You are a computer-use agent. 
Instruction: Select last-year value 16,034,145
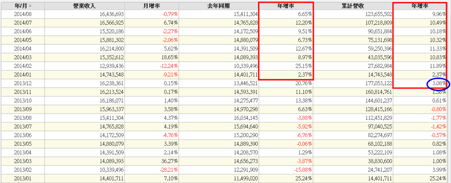click(245, 118)
